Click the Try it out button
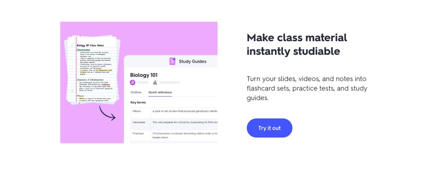The width and height of the screenshot is (448, 176). [x=269, y=128]
